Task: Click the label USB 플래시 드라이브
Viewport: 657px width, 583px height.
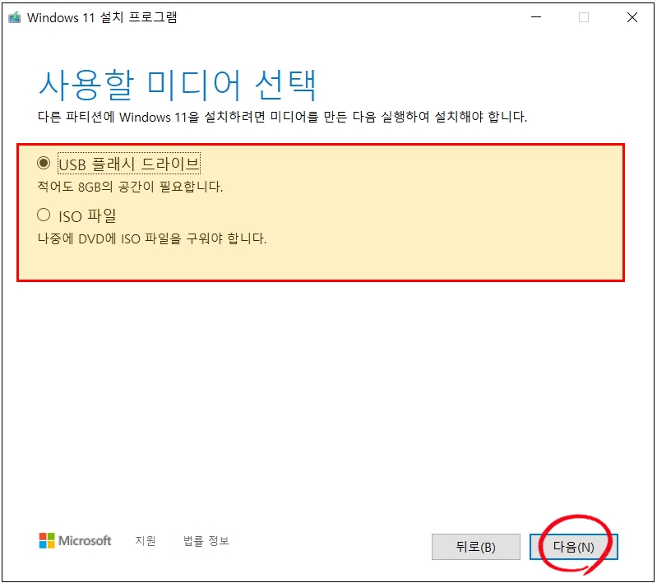Action: (129, 164)
